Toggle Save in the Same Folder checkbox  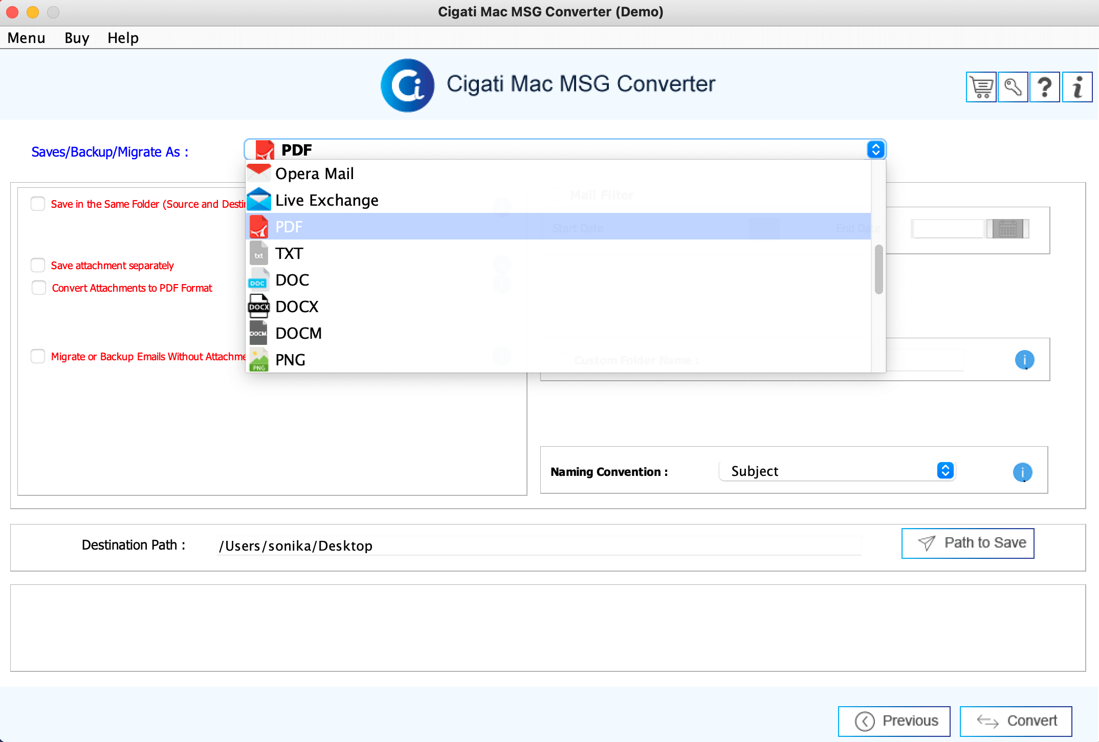coord(39,205)
